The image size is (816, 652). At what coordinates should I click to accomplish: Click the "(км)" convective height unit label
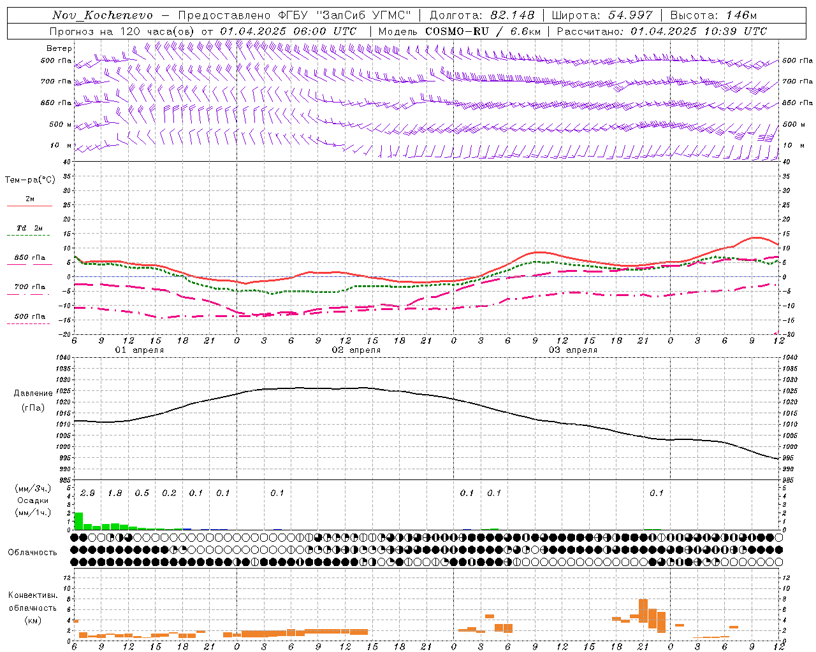[33, 620]
